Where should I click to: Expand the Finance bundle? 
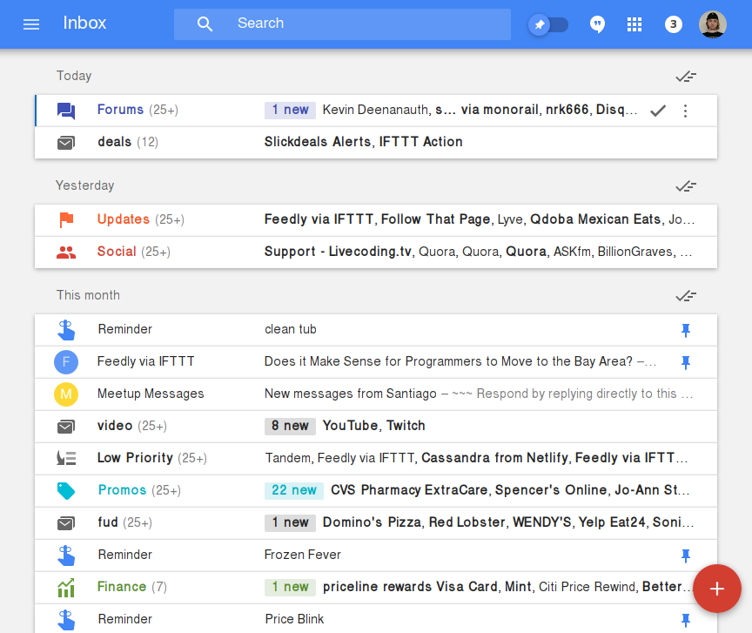[376, 587]
